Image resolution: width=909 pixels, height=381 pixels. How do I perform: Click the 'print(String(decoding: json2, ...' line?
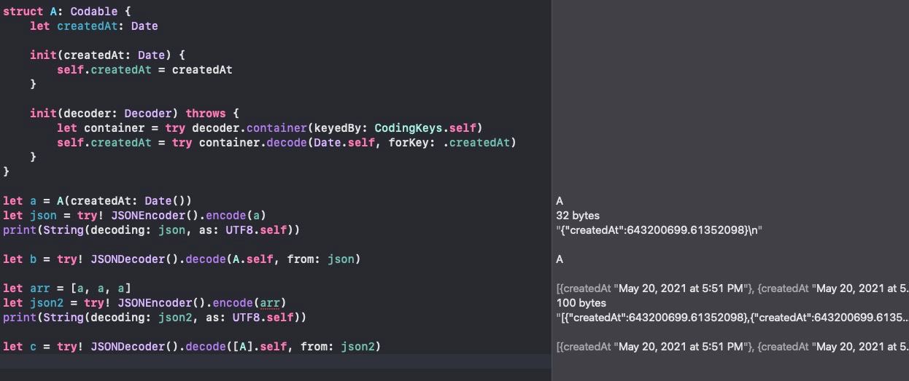point(155,318)
